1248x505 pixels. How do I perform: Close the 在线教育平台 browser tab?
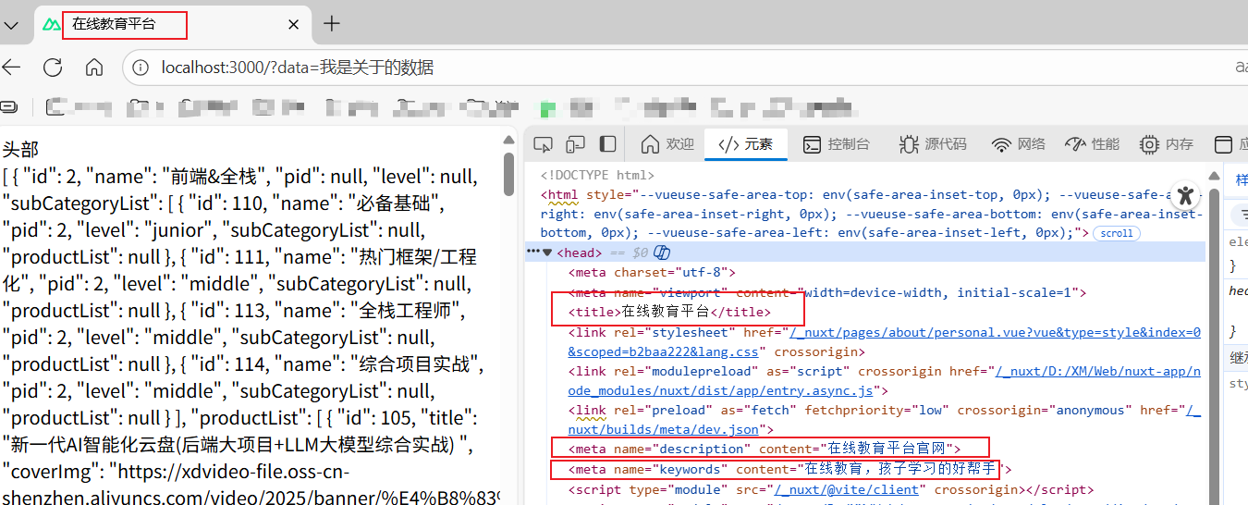[x=294, y=25]
